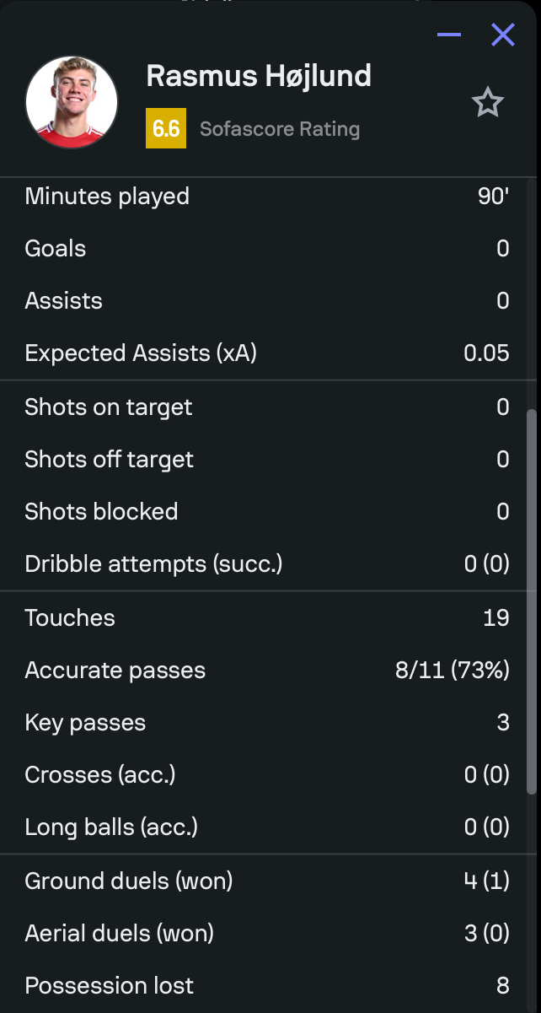Select the Assists stat row
Viewport: 541px width, 1013px height.
[x=267, y=301]
